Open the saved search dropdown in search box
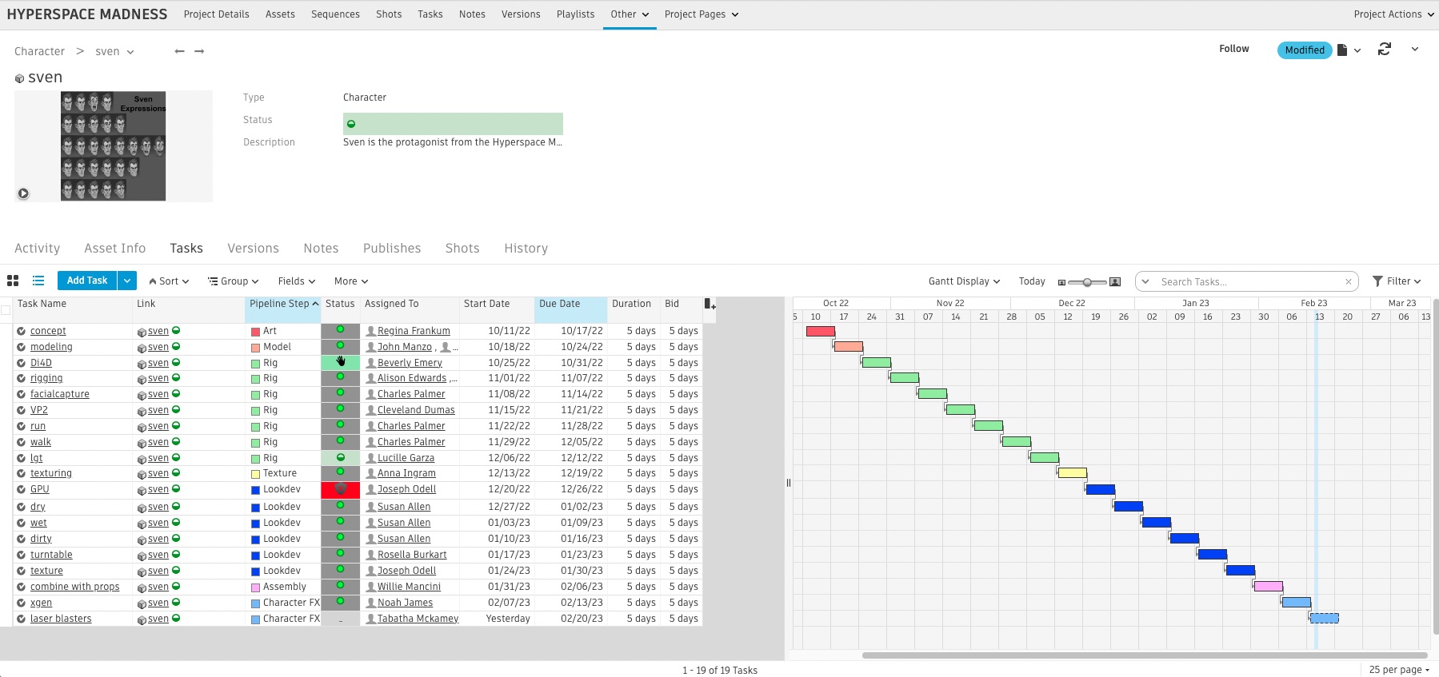 point(1145,281)
